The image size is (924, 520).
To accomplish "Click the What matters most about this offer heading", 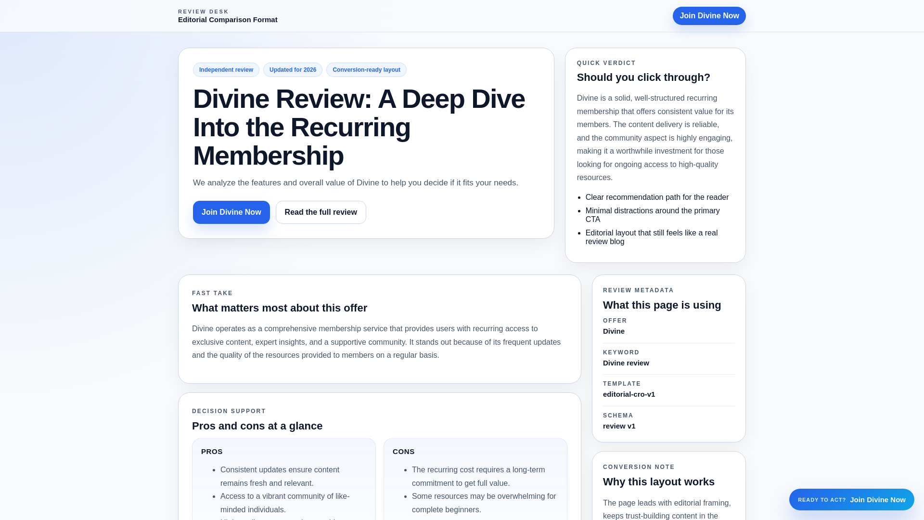I will (280, 308).
